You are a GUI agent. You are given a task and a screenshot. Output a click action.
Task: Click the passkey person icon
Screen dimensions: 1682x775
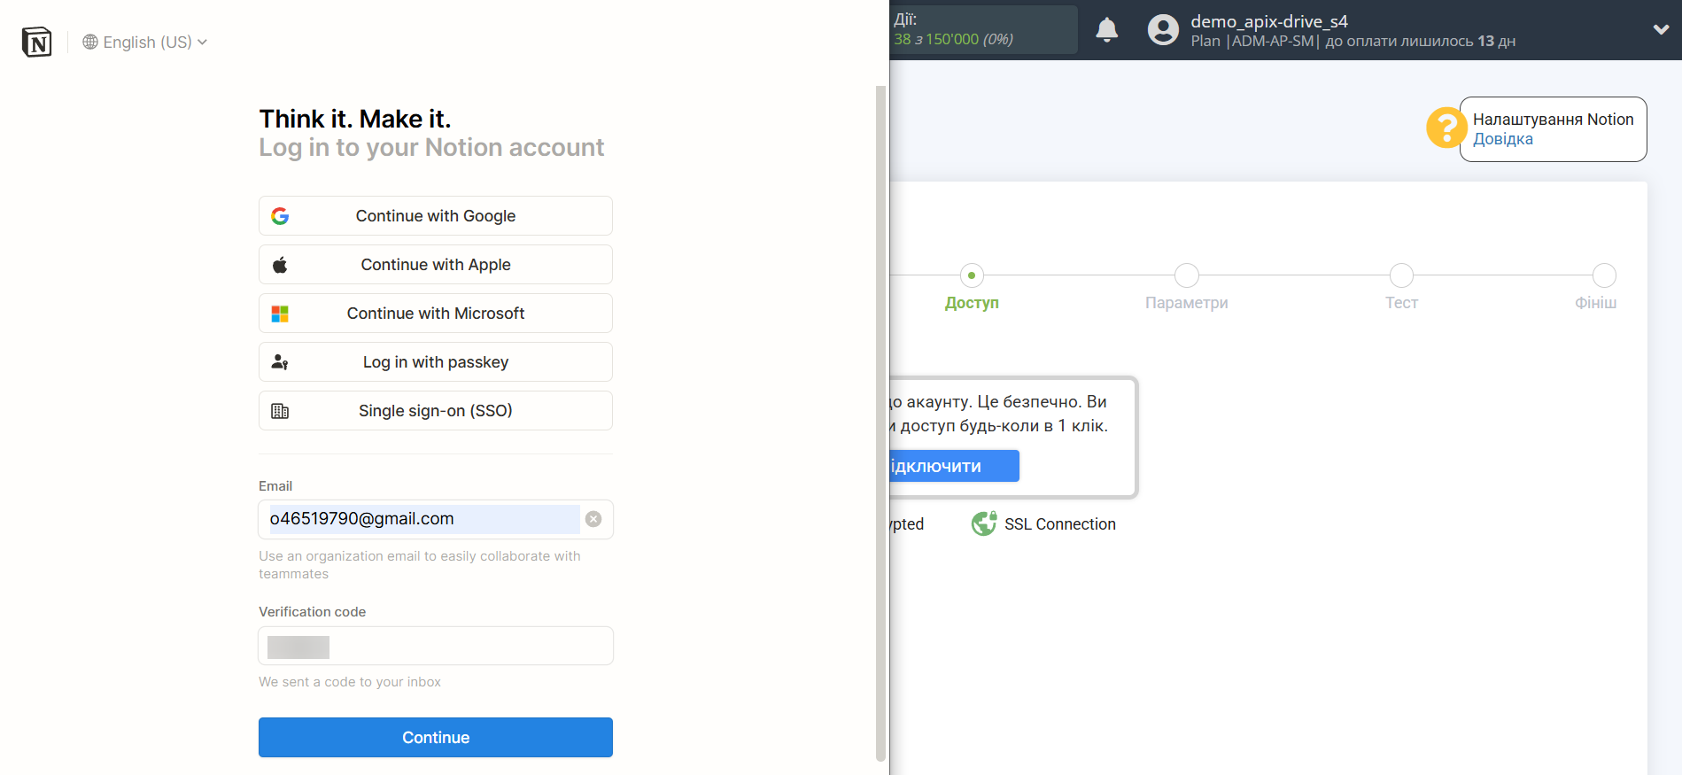[280, 362]
